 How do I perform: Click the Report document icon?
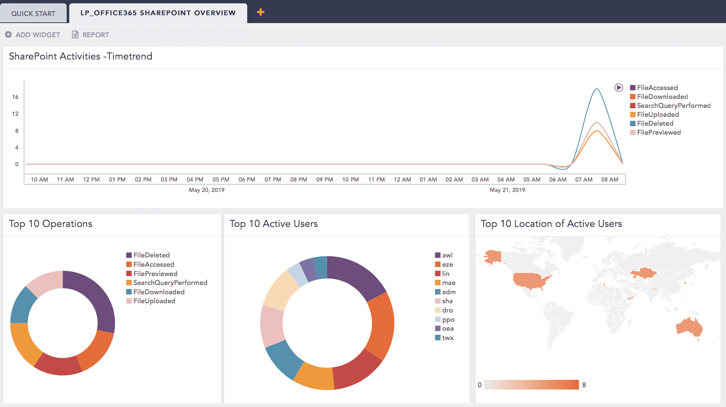pos(75,34)
